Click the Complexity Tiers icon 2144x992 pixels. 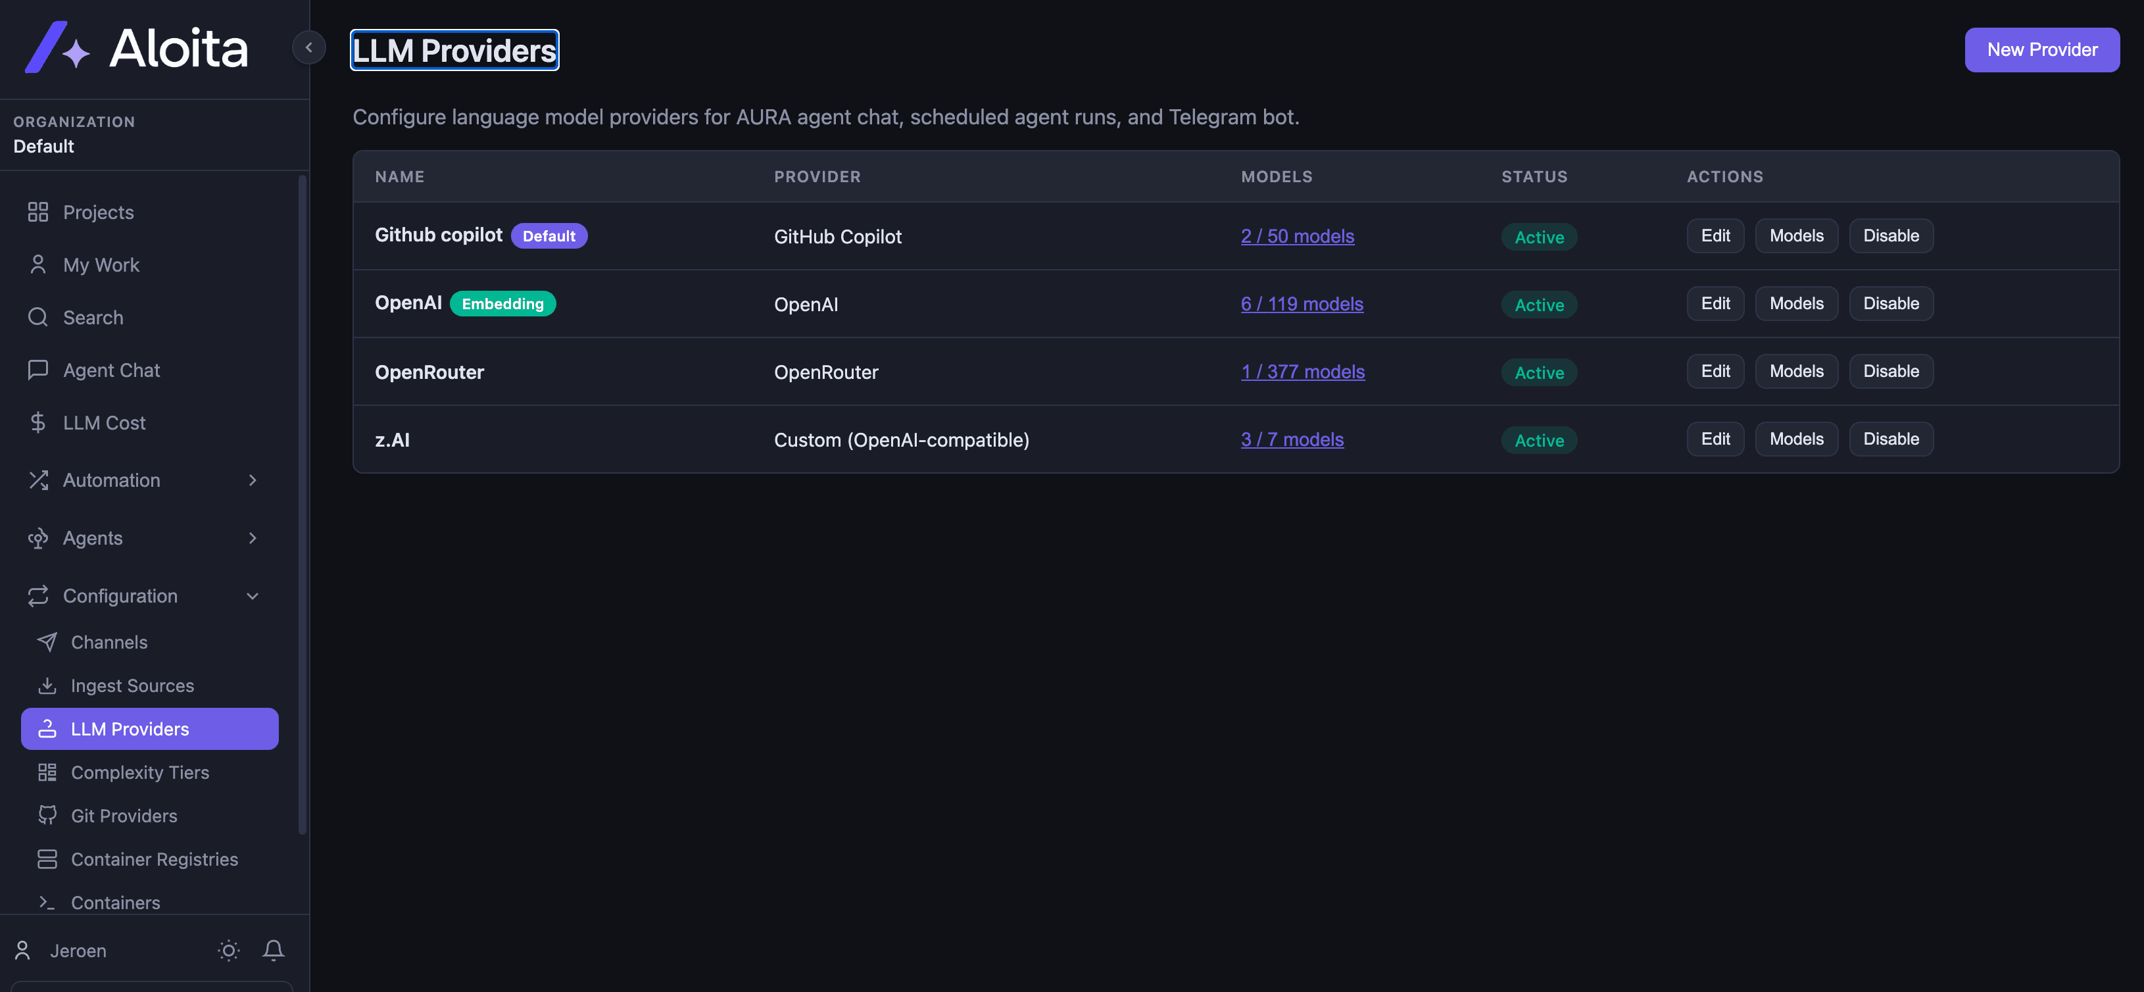click(47, 772)
